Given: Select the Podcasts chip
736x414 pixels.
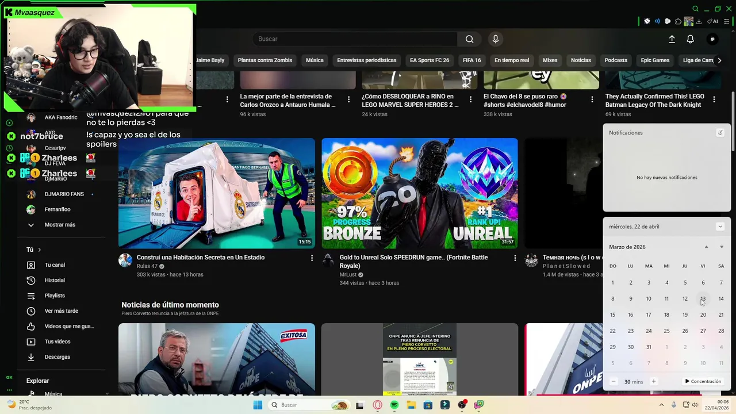Looking at the screenshot, I should pos(616,60).
